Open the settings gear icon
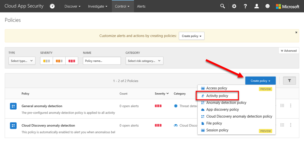 pos(234,6)
